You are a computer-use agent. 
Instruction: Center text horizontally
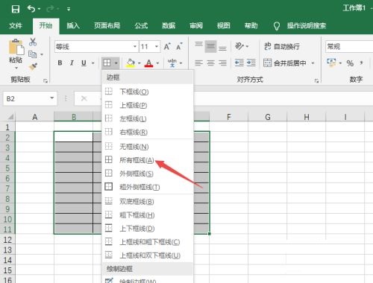[210, 63]
